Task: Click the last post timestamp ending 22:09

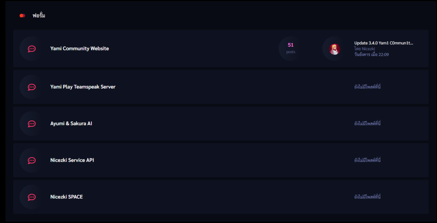Action: [371, 55]
